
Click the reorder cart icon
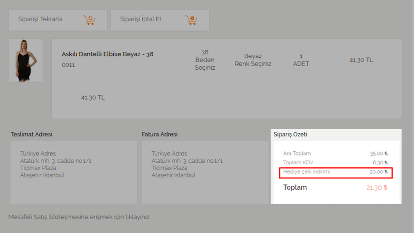89,20
